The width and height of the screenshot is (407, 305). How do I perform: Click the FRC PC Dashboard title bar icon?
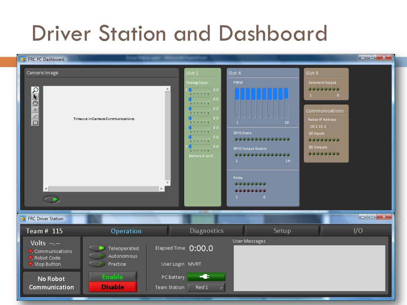23,60
